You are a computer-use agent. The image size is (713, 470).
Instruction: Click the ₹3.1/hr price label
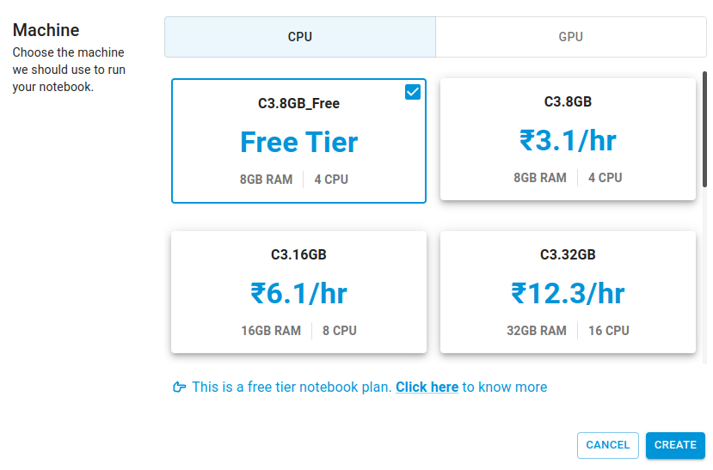click(568, 140)
